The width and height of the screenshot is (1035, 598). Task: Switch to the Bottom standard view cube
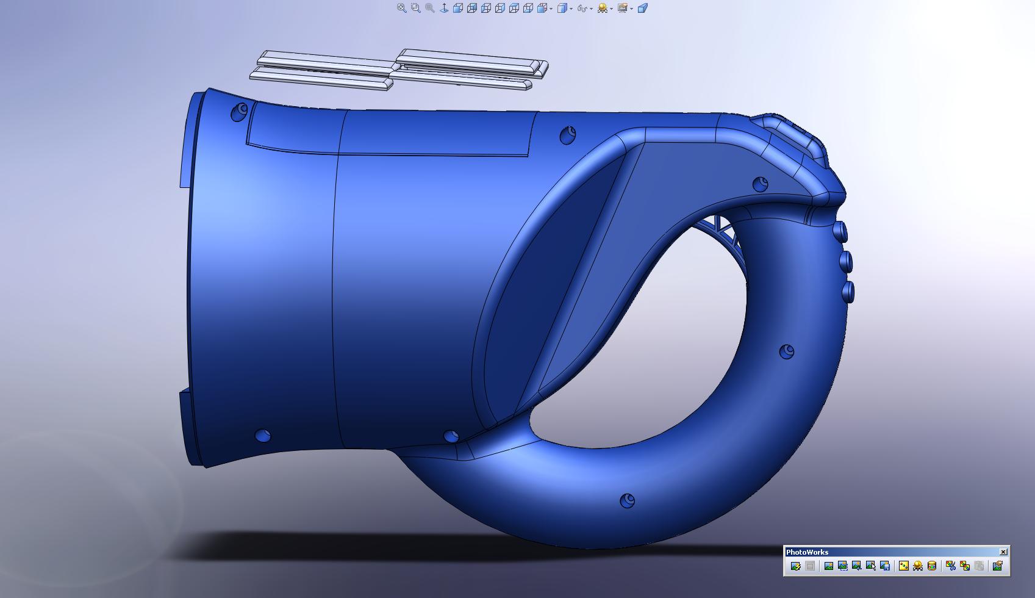528,8
